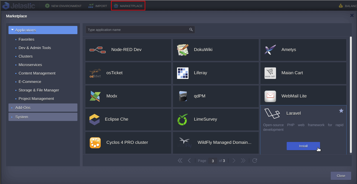Click the search magnifier icon
This screenshot has height=184, width=357.
point(191,30)
